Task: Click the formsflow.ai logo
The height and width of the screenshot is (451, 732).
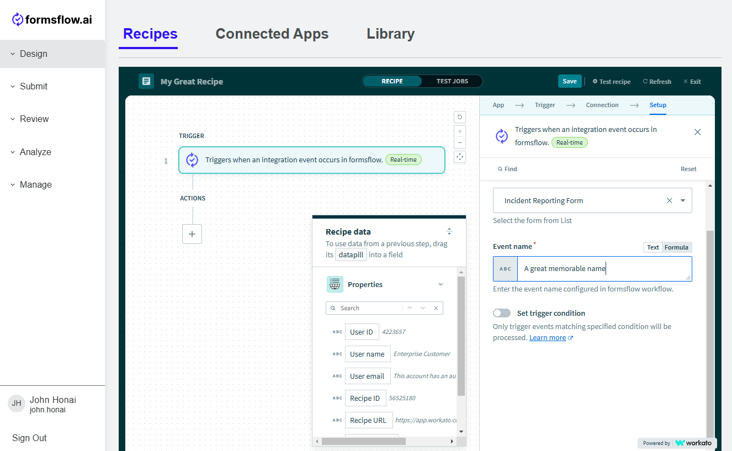Action: click(x=52, y=19)
